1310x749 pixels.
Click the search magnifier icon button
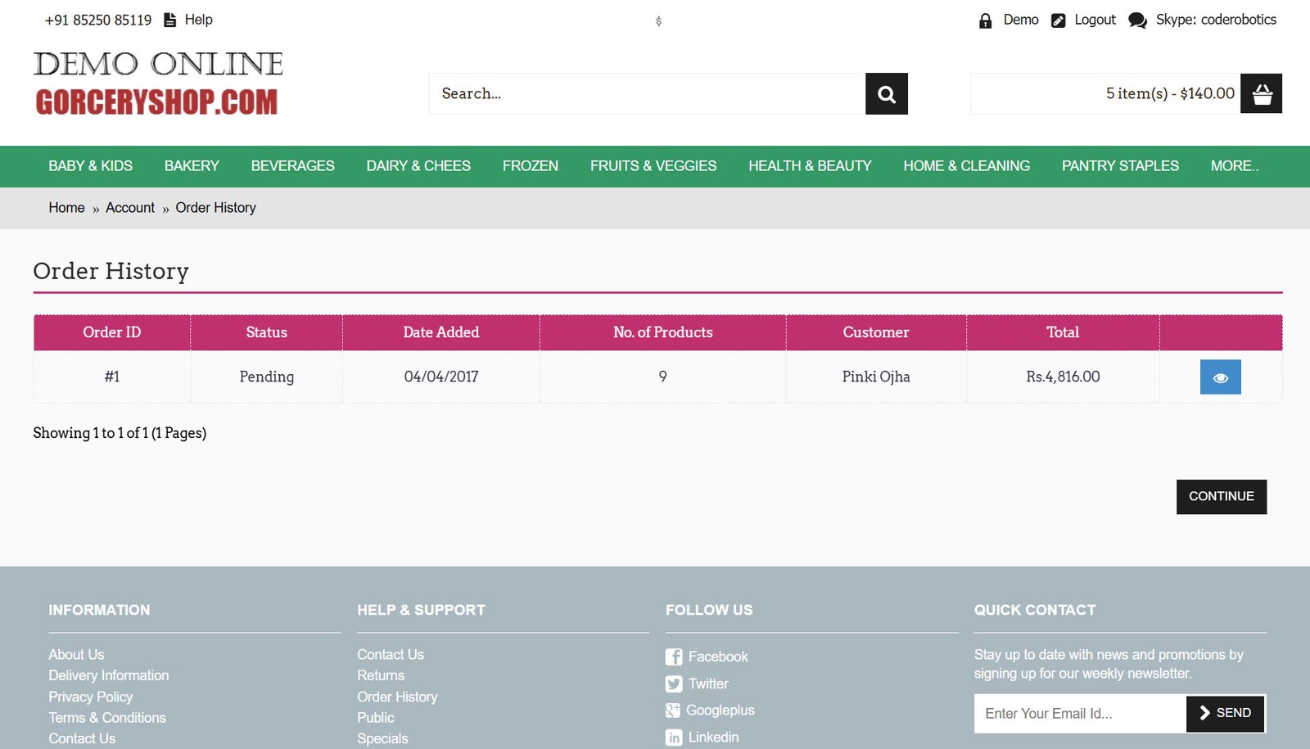(x=887, y=94)
